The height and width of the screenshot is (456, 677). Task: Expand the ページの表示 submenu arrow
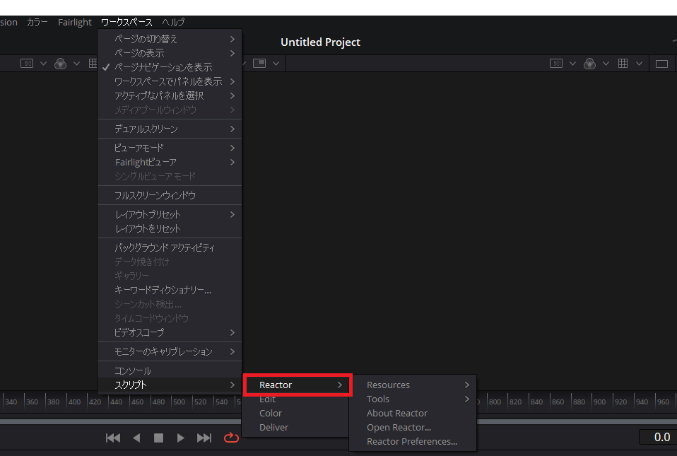click(232, 53)
